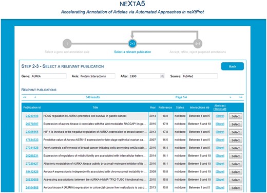Click the After year spinner control
The width and height of the screenshot is (267, 193).
(x=162, y=76)
